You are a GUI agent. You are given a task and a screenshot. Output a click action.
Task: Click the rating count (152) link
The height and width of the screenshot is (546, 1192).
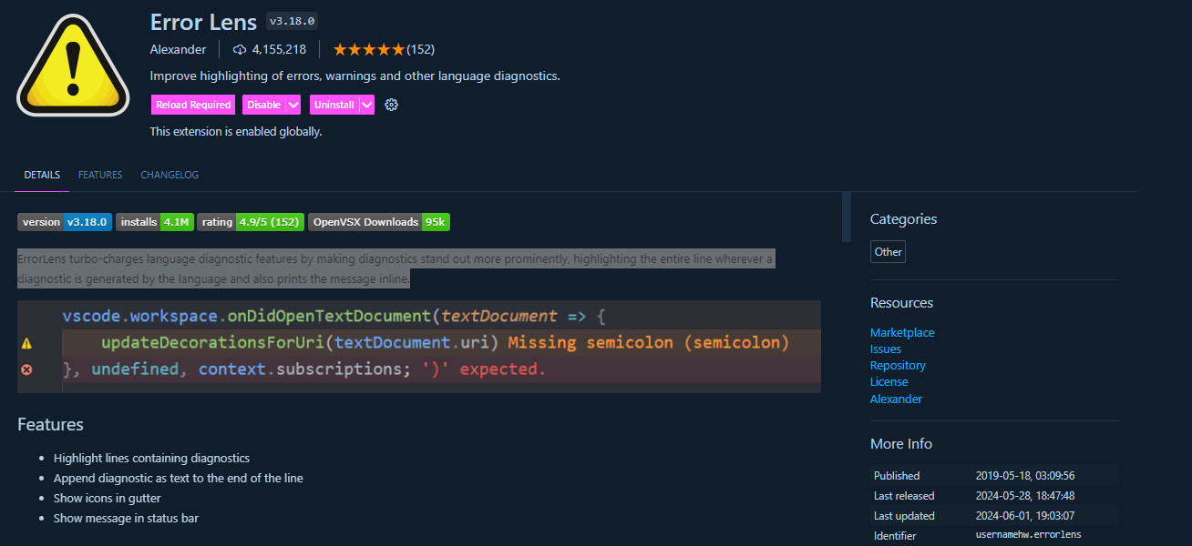coord(422,49)
